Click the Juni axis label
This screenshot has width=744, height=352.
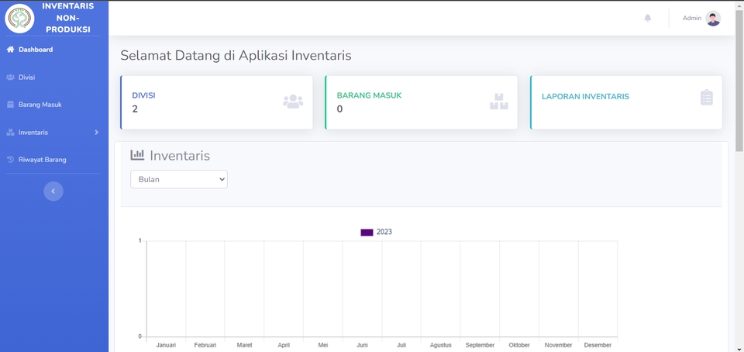(x=362, y=345)
